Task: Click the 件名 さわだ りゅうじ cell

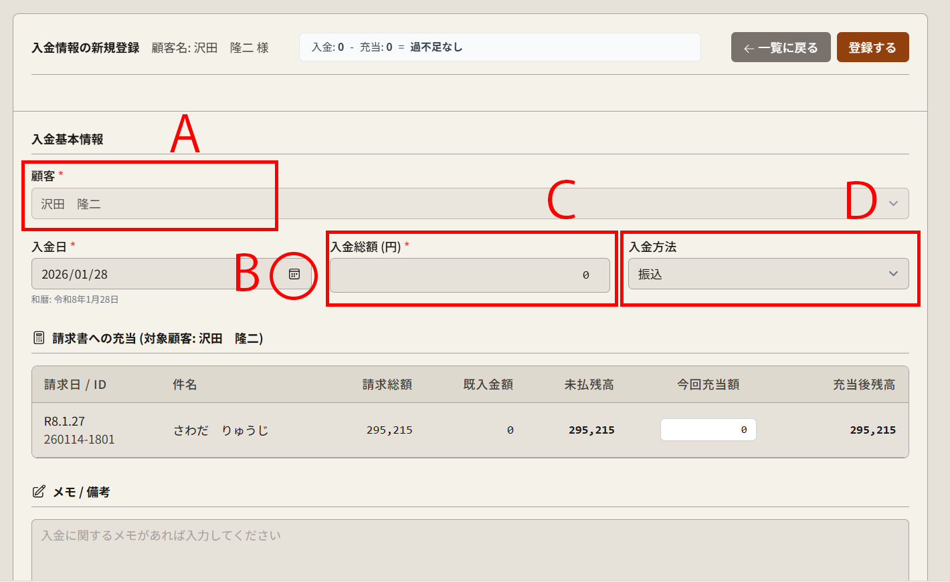Action: (x=221, y=430)
